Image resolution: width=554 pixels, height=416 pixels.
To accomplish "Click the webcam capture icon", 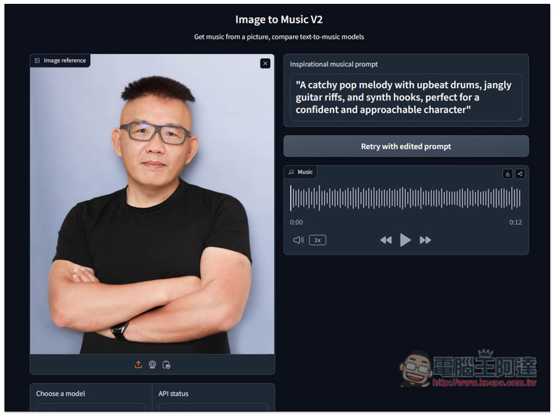I will pos(152,365).
